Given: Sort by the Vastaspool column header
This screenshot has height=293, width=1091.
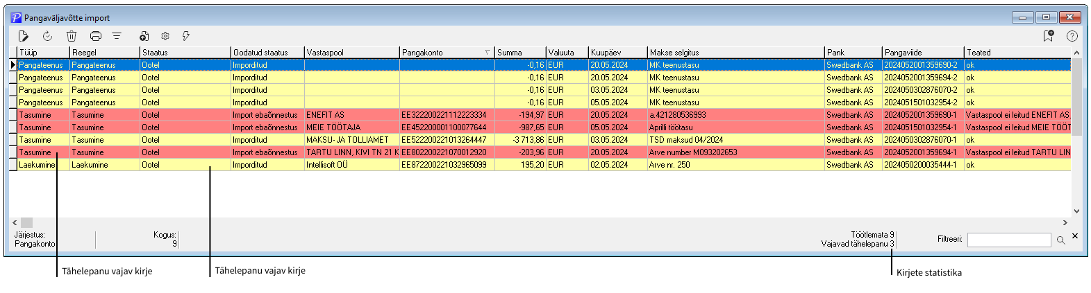Looking at the screenshot, I should 352,52.
